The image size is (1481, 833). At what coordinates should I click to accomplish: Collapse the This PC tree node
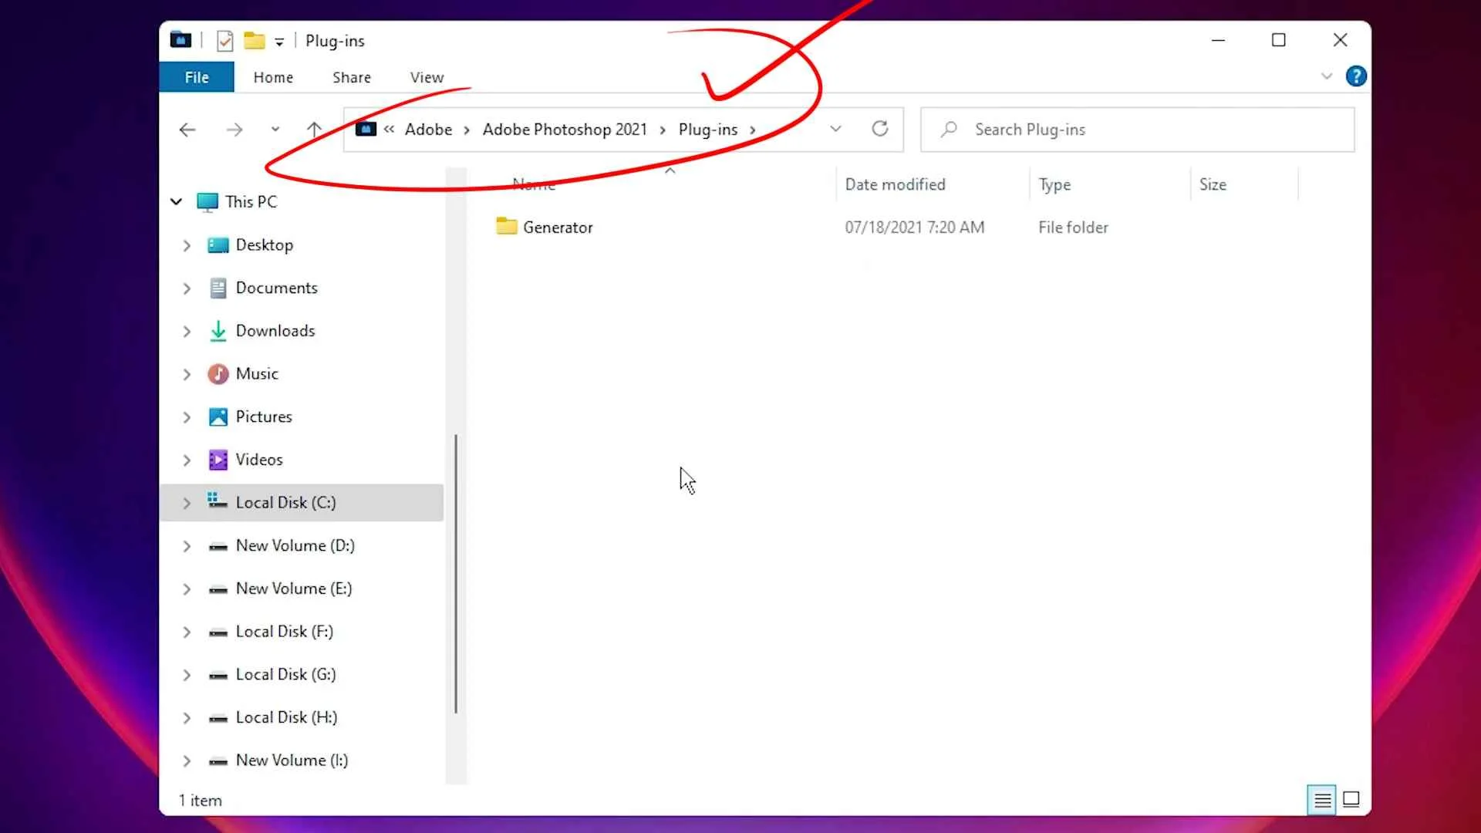(x=176, y=202)
